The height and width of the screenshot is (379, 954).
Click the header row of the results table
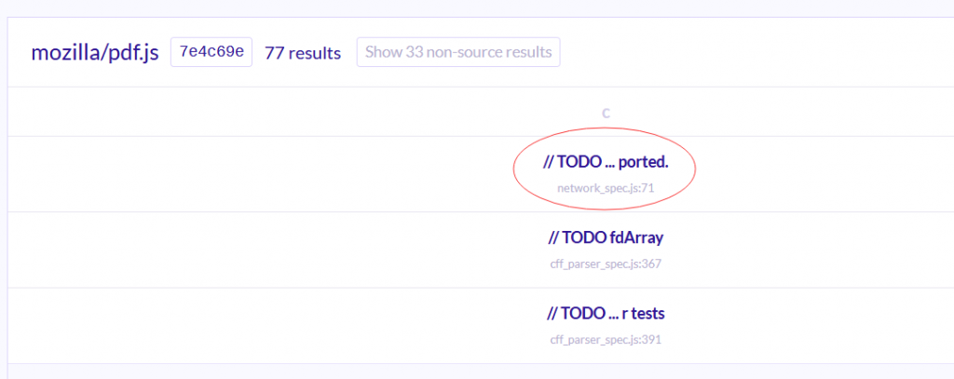pos(481,112)
